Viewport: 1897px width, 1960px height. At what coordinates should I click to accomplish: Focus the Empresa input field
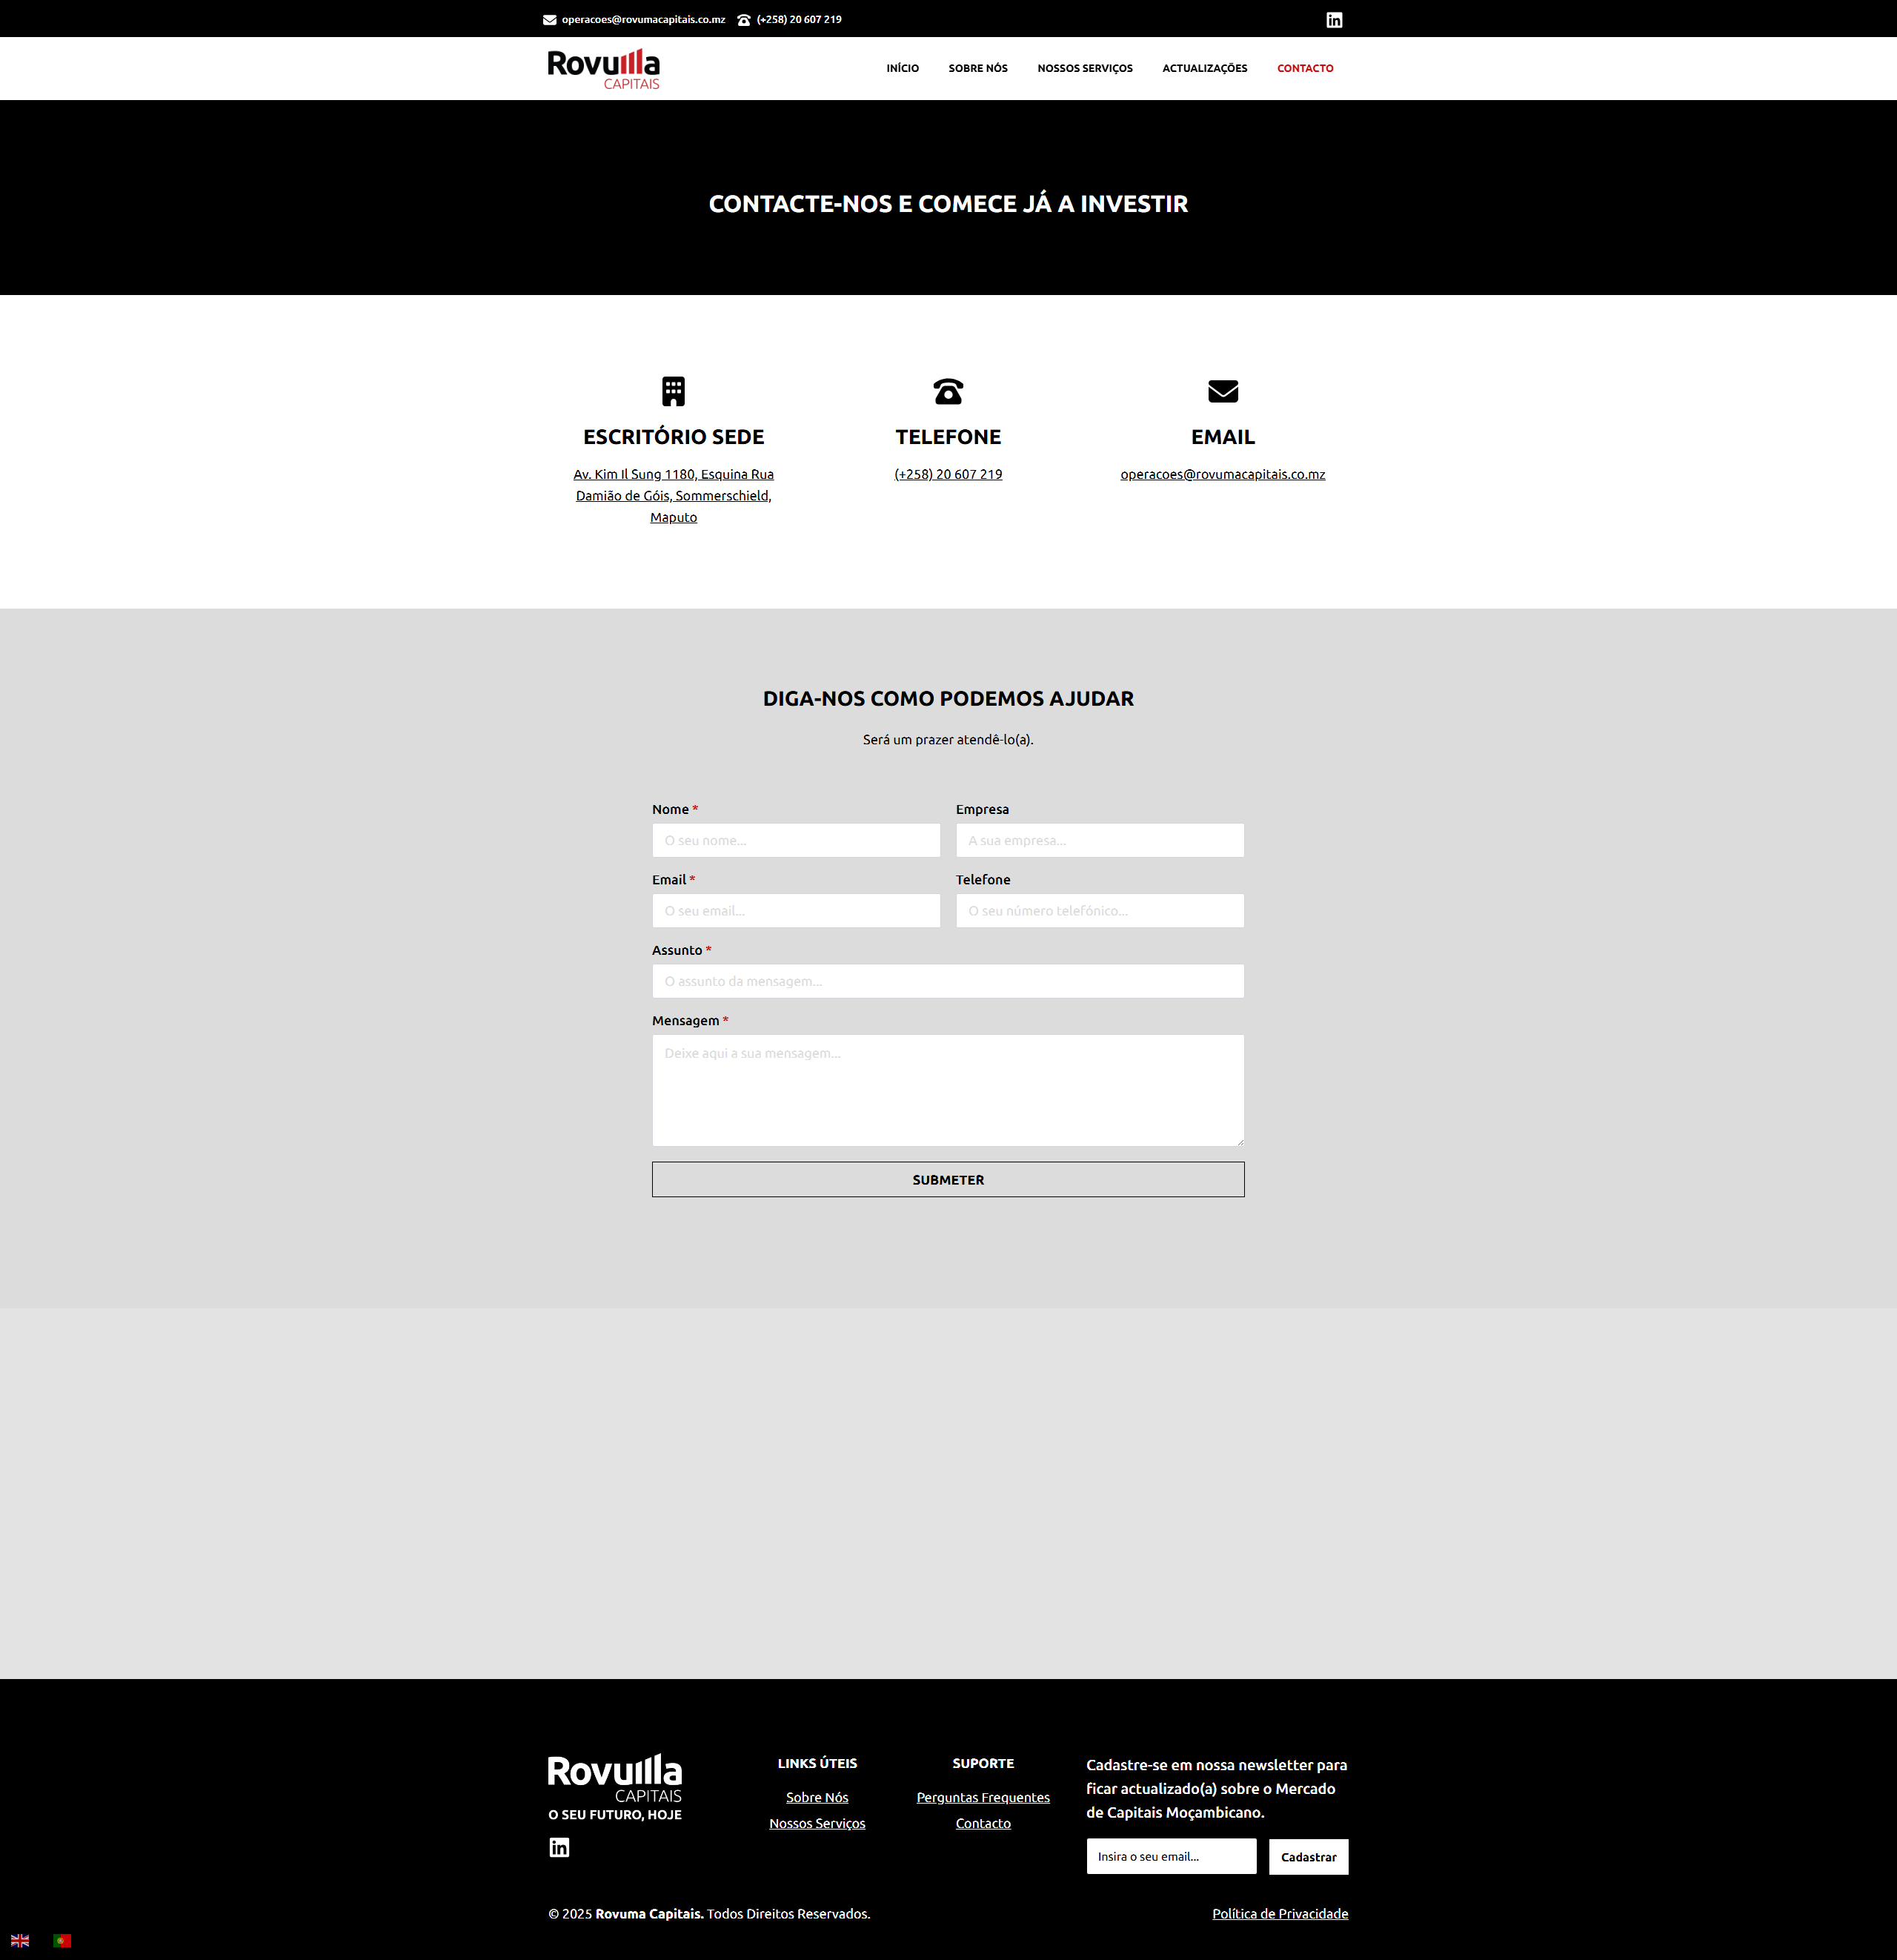[x=1100, y=840]
